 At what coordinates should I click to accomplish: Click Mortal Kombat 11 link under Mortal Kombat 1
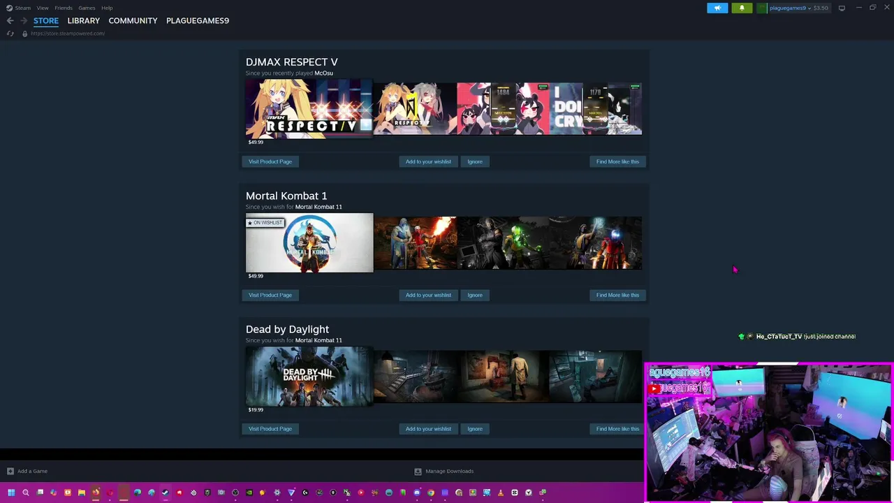(318, 207)
